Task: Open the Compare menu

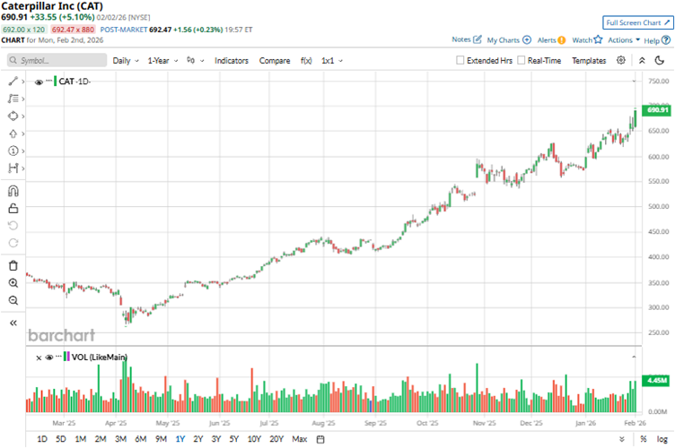Action: click(275, 61)
